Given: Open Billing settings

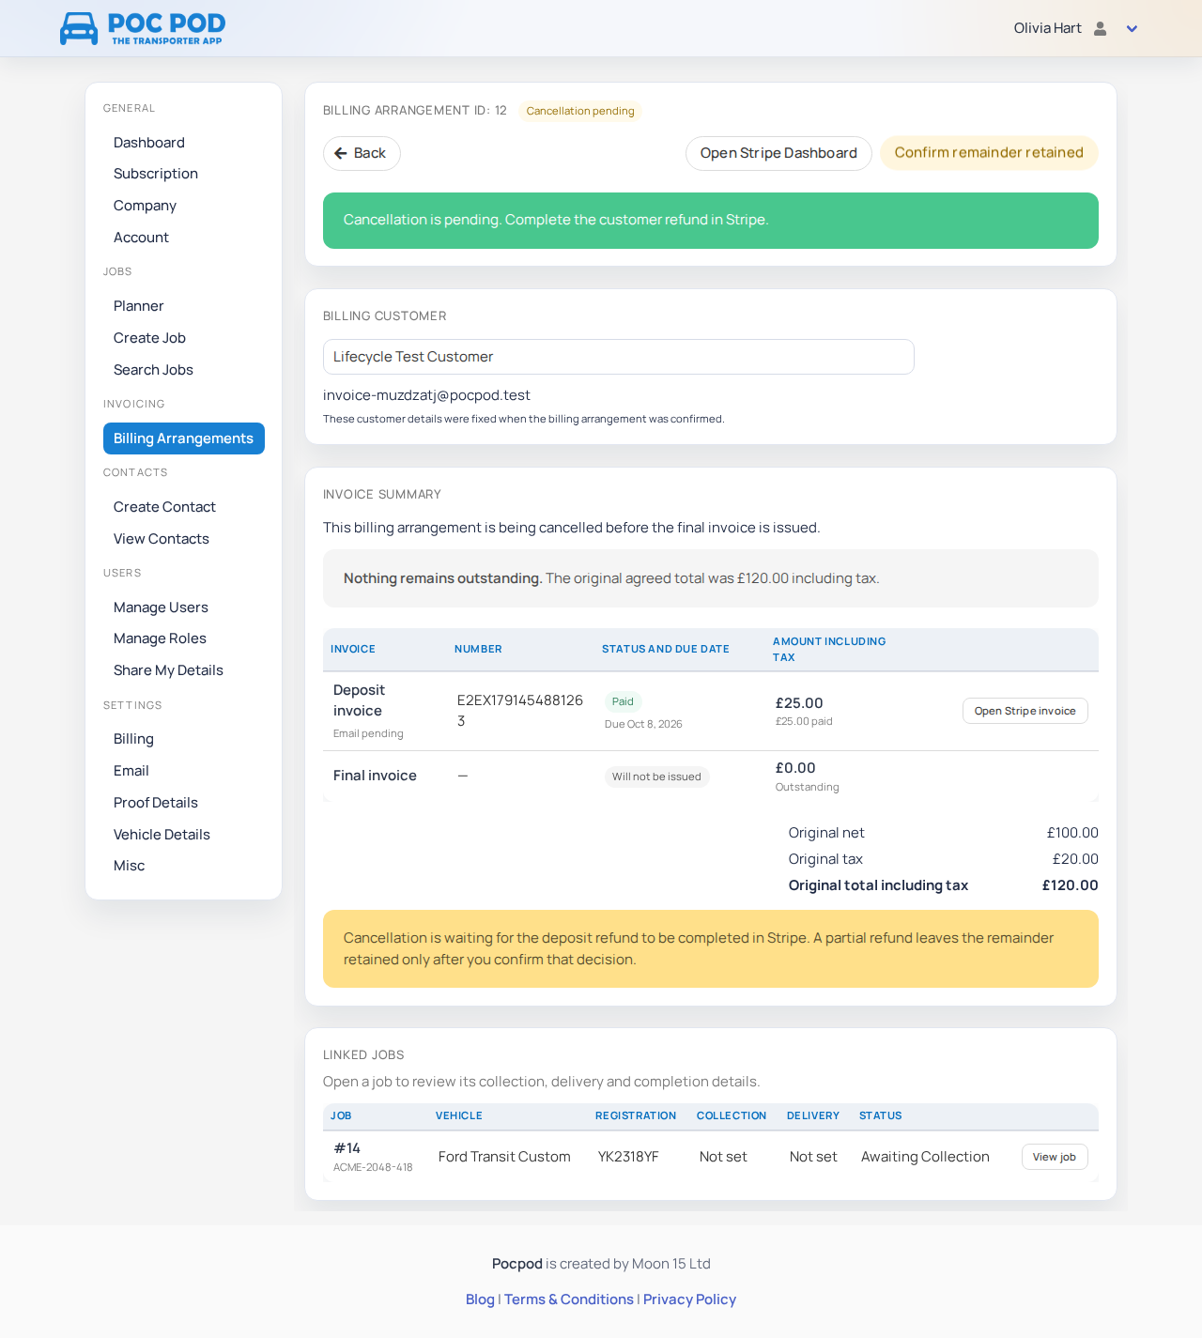Looking at the screenshot, I should (133, 739).
